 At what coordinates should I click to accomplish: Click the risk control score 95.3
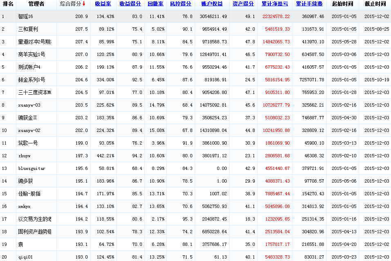(x=187, y=219)
